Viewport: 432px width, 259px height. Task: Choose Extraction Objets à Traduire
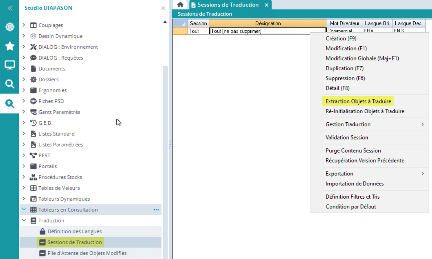(358, 101)
